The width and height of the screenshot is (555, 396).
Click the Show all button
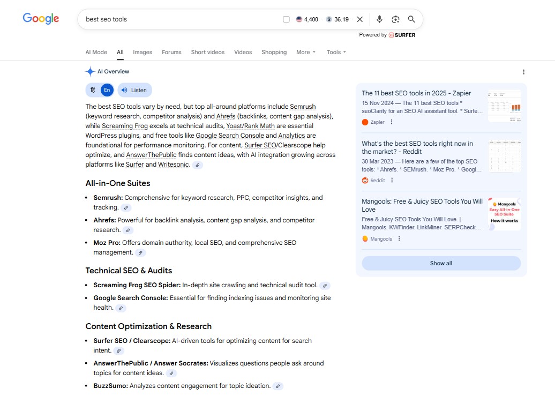[x=440, y=263]
